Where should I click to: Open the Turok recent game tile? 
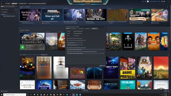click(x=115, y=42)
